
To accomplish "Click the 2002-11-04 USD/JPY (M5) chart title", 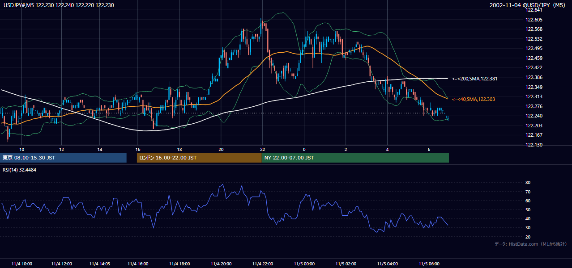I will pos(528,5).
